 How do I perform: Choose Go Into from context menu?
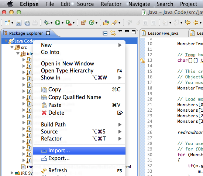tap(79, 52)
